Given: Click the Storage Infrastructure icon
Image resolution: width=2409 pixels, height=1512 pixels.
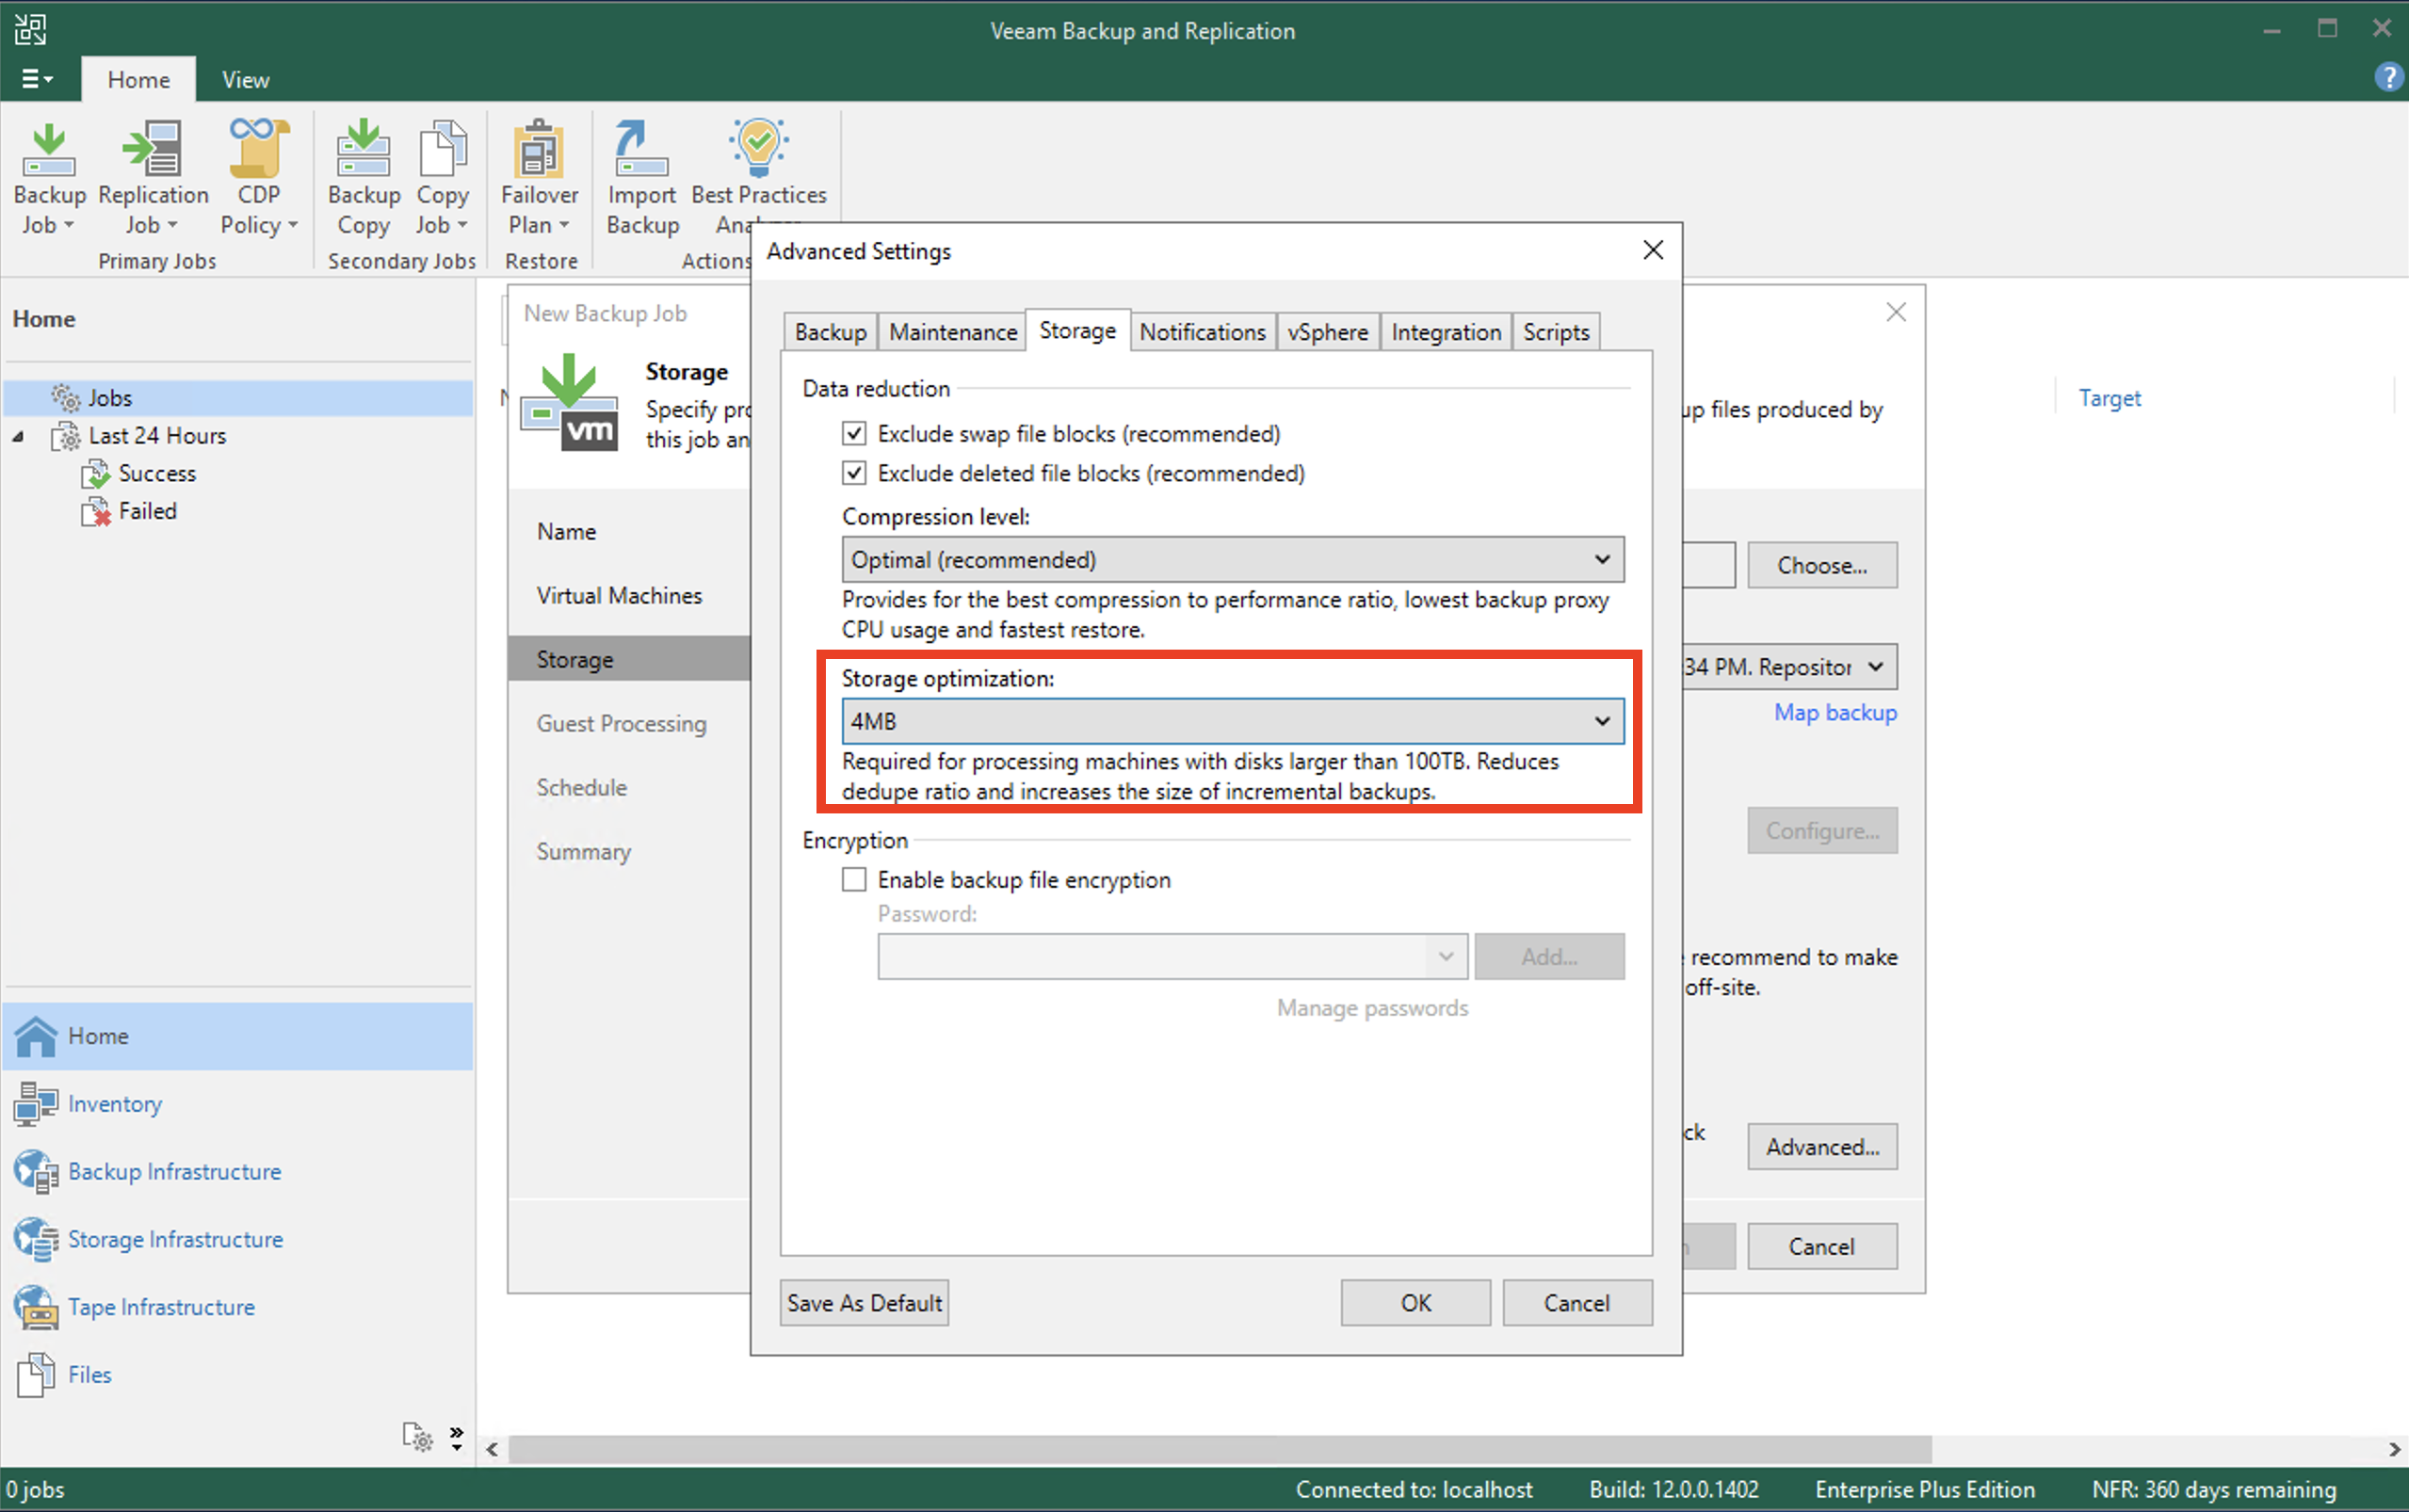Looking at the screenshot, I should coord(36,1239).
